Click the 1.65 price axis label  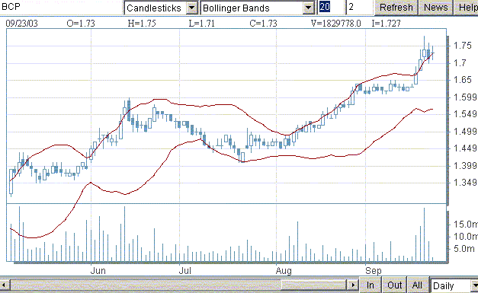point(463,80)
